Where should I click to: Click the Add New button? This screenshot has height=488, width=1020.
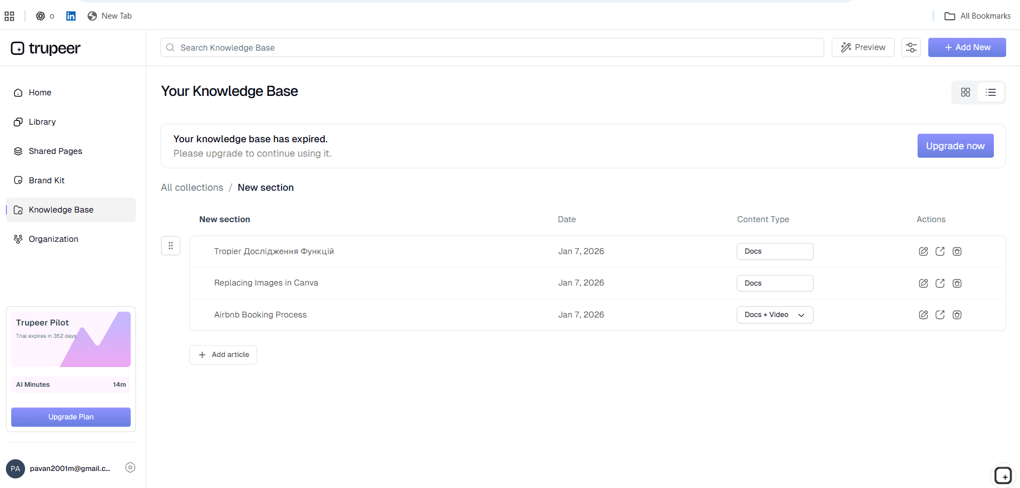(967, 47)
